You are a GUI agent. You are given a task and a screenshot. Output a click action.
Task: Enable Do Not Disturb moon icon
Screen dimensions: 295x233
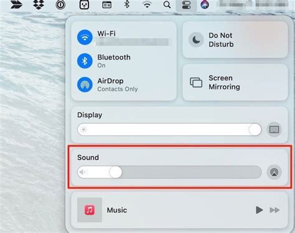(x=196, y=40)
